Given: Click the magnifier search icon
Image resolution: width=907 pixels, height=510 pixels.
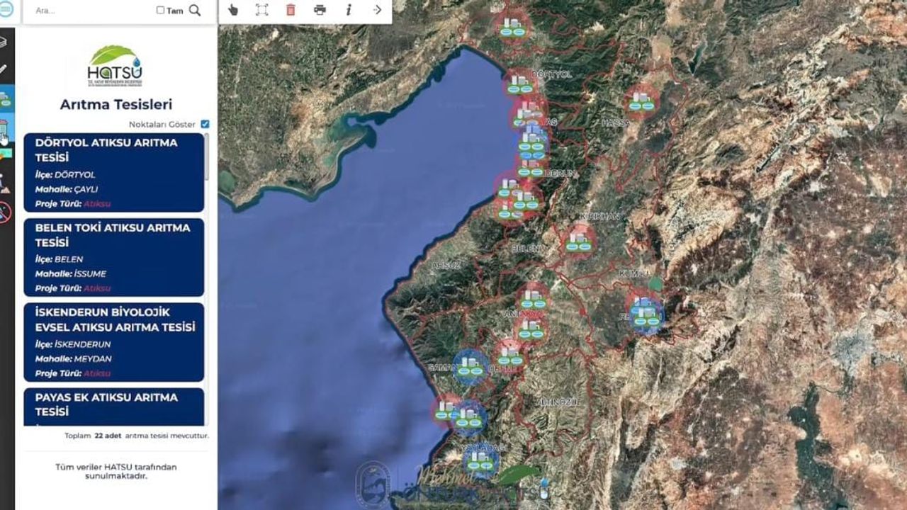Looking at the screenshot, I should coord(195,11).
